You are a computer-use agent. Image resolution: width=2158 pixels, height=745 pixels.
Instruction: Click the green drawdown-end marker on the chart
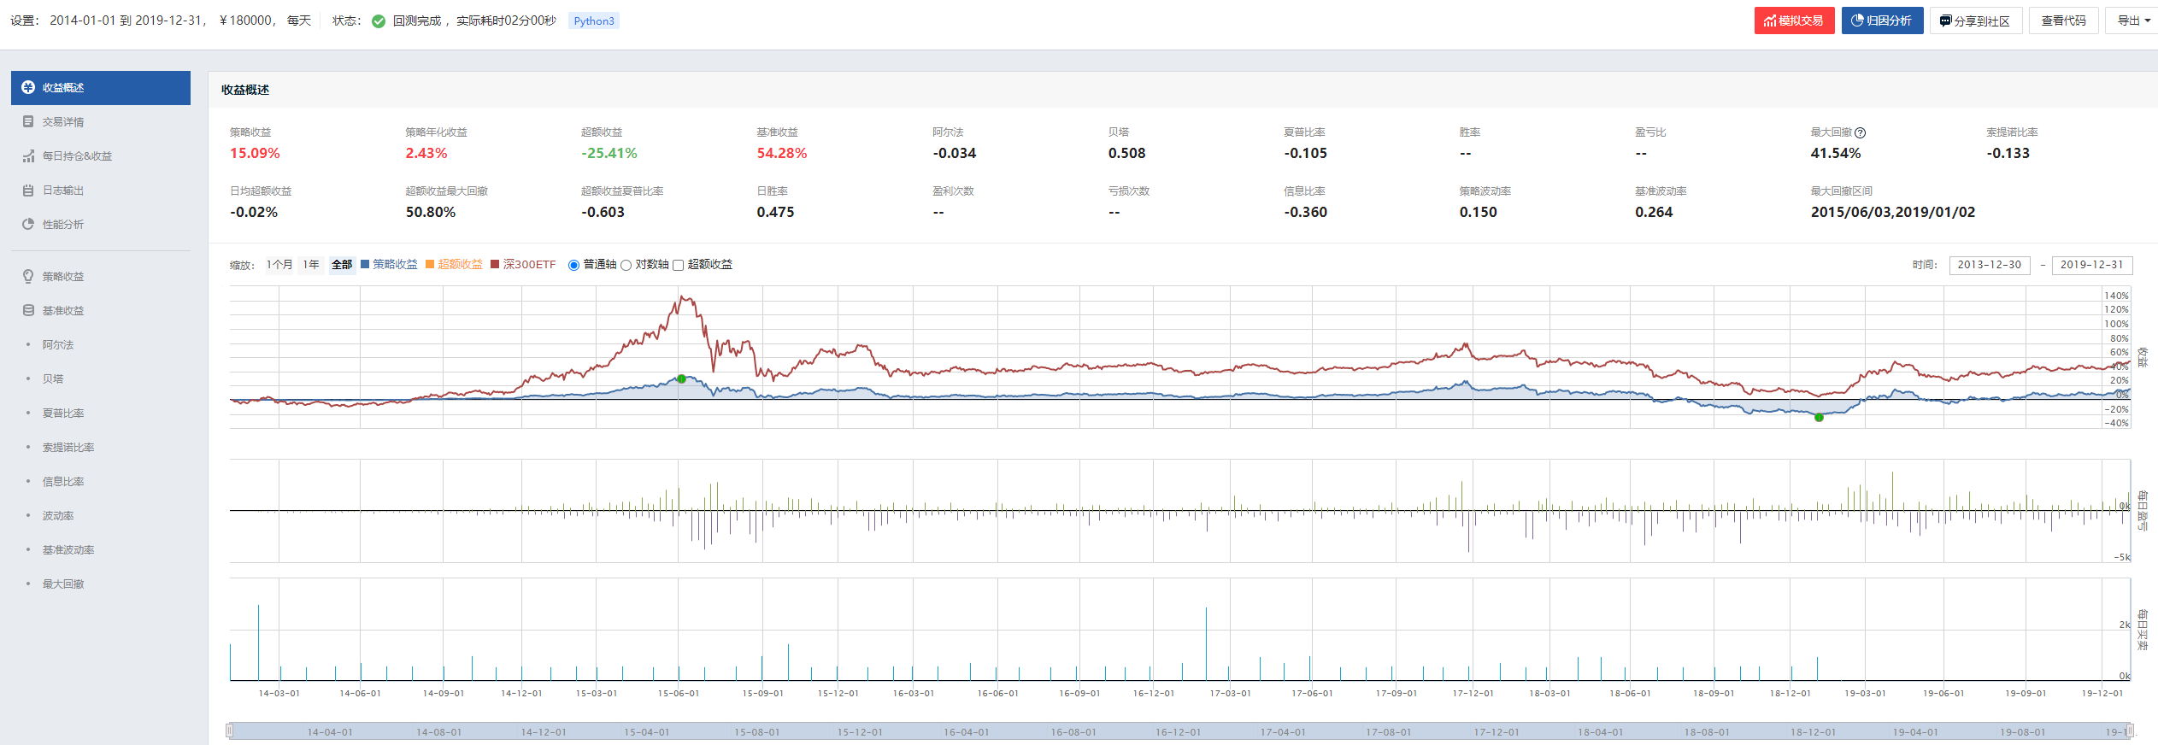point(1819,418)
